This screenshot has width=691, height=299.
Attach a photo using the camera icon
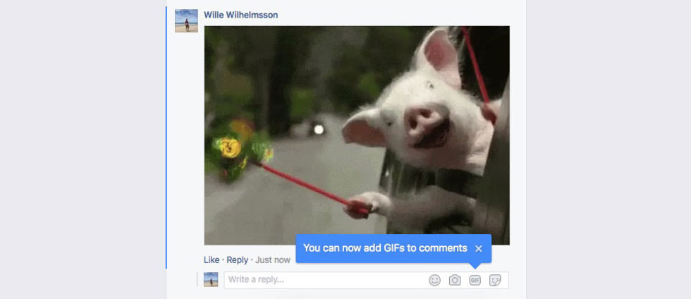[x=455, y=280]
